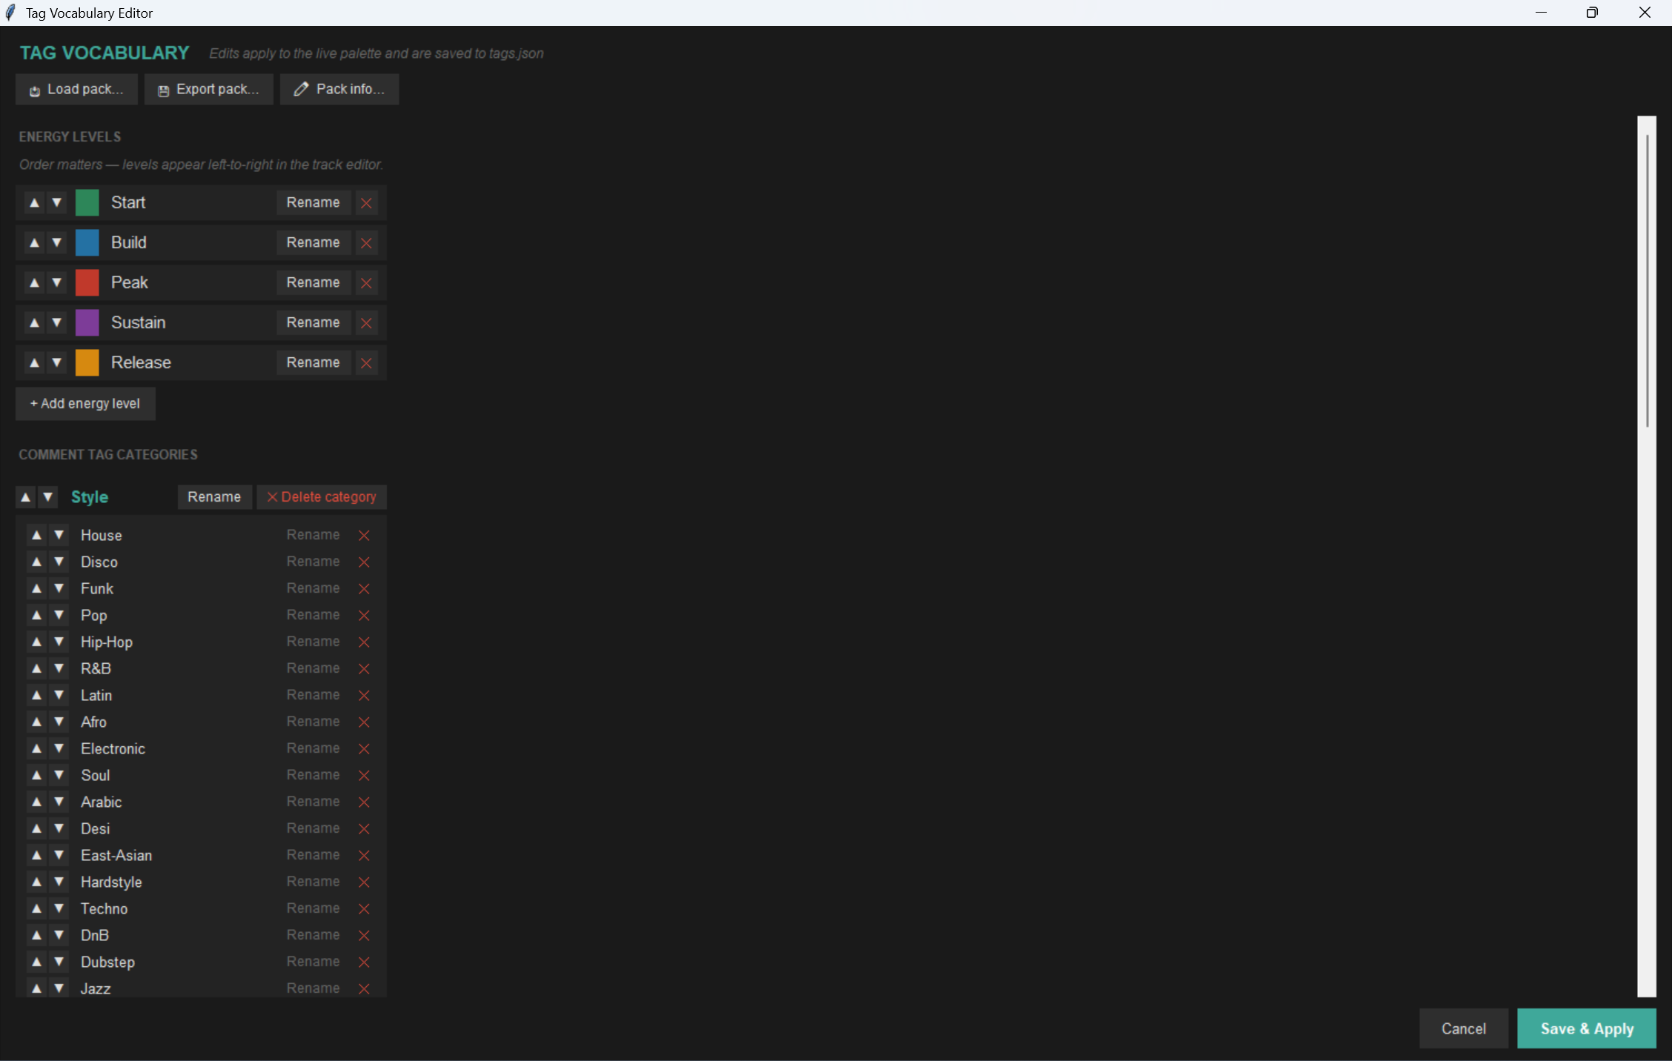Screen dimensions: 1672x1061
Task: Remove the House style tag using the X icon
Action: coord(364,535)
